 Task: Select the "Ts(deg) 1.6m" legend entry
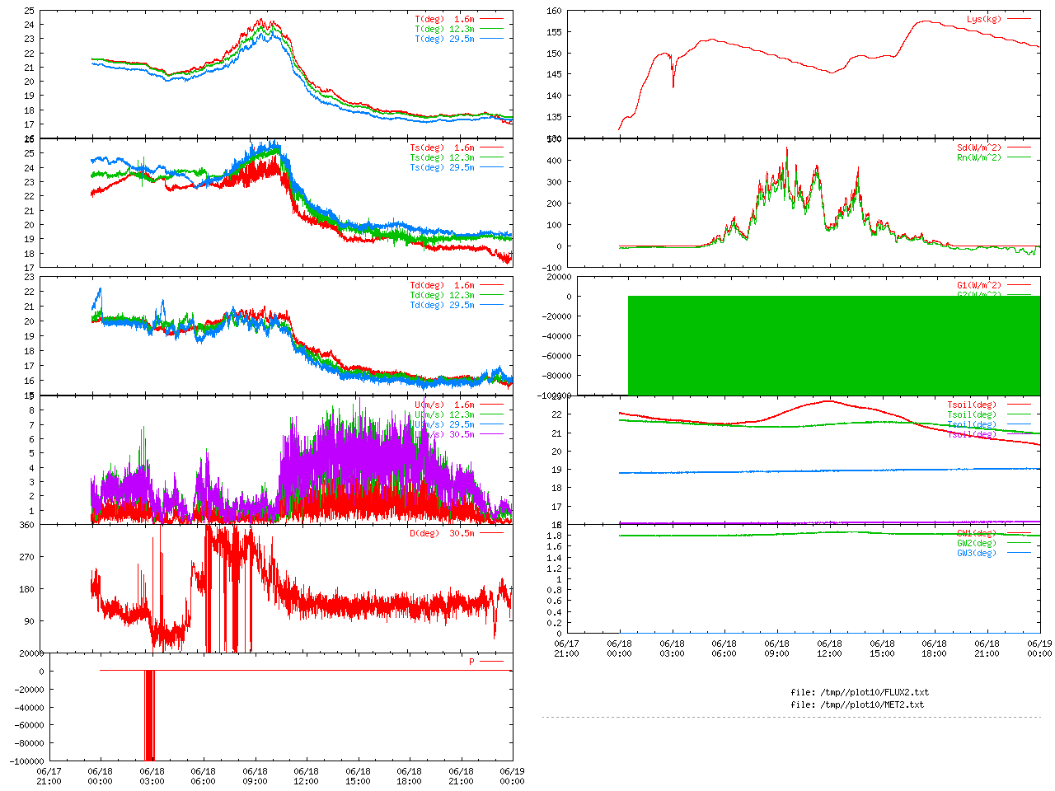(x=443, y=147)
